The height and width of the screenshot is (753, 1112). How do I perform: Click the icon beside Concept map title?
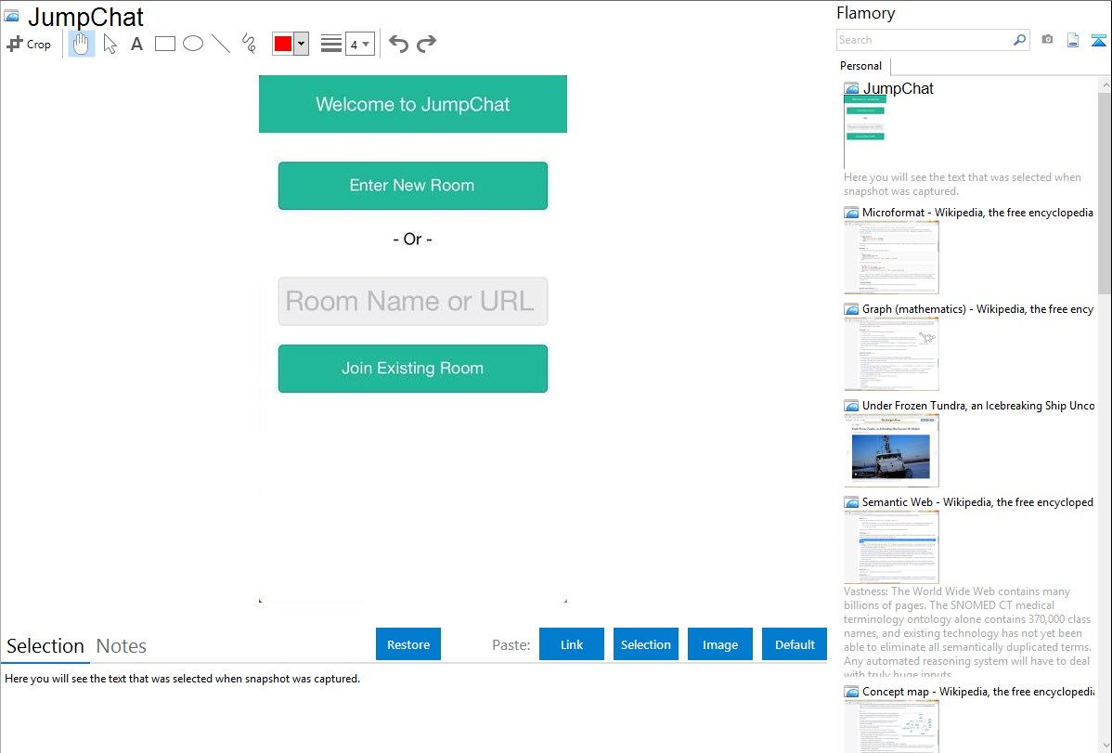click(852, 692)
